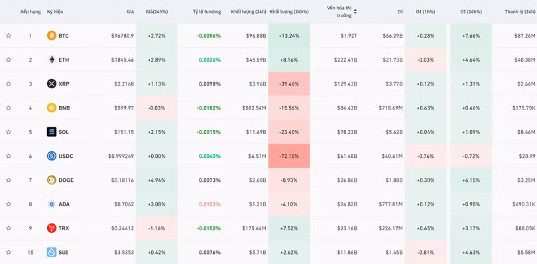Click BTC open interest $66.29B
The width and height of the screenshot is (537, 264).
coord(393,36)
